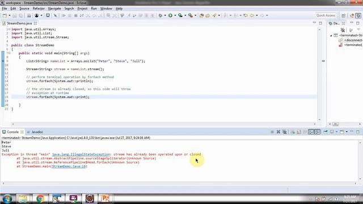The height and width of the screenshot is (204, 363).
Task: Click Remove All Terminated Launches in Console
Action: pyautogui.click(x=285, y=132)
